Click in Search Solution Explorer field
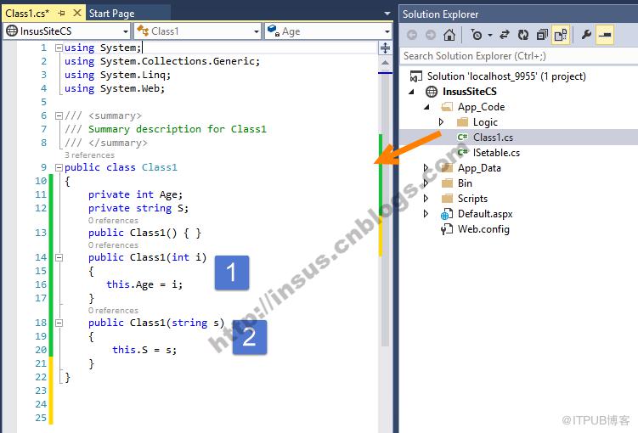Viewport: 638px width, 433px height. click(x=519, y=56)
